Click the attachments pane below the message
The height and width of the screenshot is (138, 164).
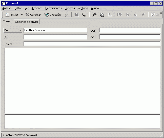(x=83, y=122)
